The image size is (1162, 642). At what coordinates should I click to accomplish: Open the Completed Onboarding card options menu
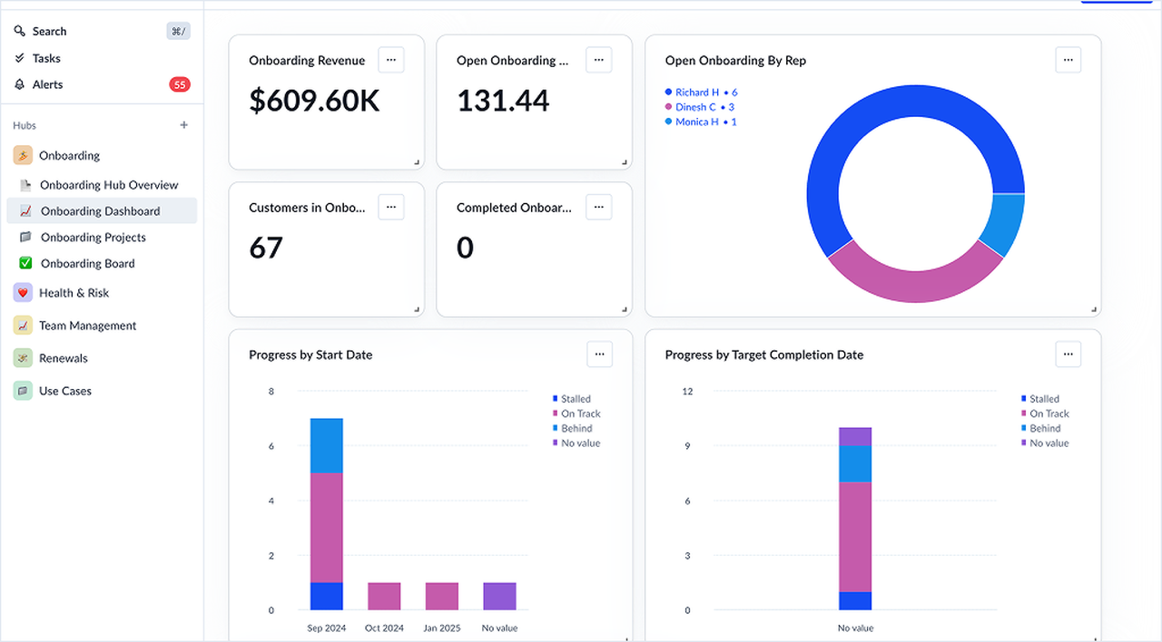[x=599, y=207]
